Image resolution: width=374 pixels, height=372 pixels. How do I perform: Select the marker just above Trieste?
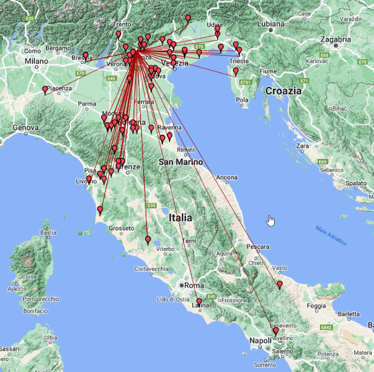pyautogui.click(x=239, y=51)
